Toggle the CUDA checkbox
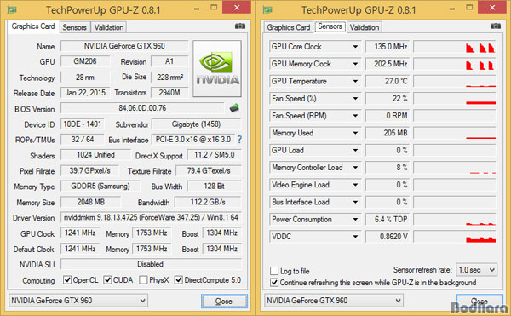Screen dimensions: 511x316 click(x=107, y=280)
